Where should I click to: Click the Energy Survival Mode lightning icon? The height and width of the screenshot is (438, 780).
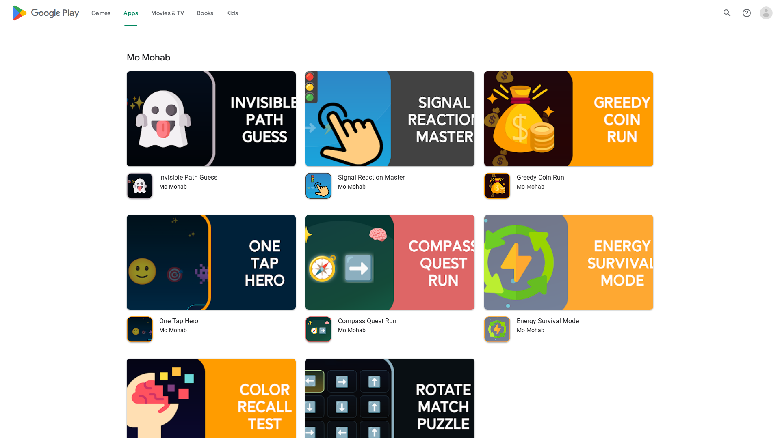(497, 329)
